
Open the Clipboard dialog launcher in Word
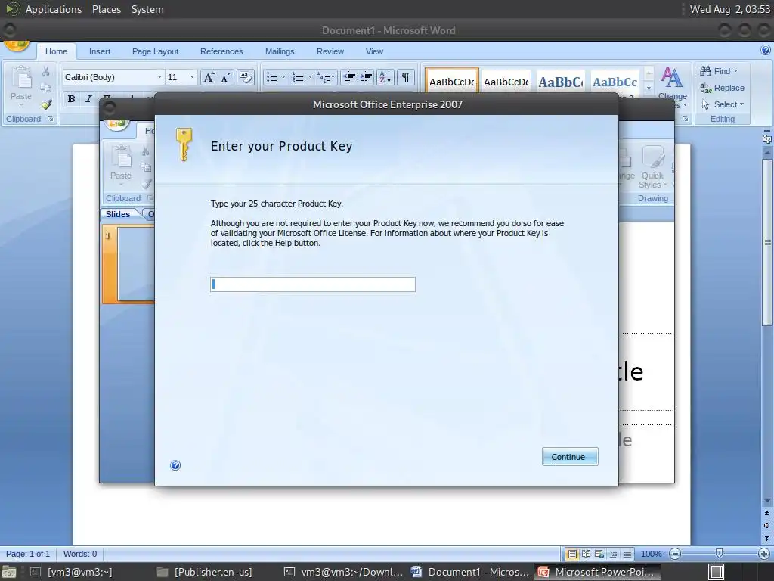click(51, 119)
